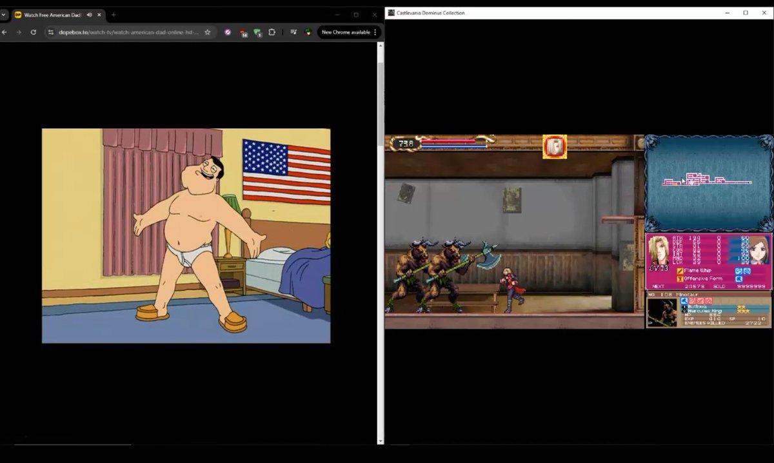Click the ENEMIES KILLED 2722 line
This screenshot has height=463, width=774.
[724, 322]
